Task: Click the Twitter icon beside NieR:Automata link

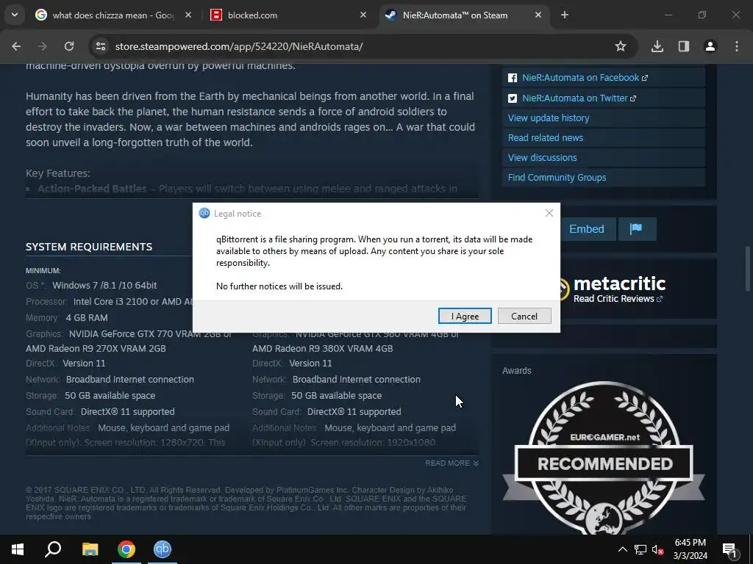Action: (x=513, y=98)
